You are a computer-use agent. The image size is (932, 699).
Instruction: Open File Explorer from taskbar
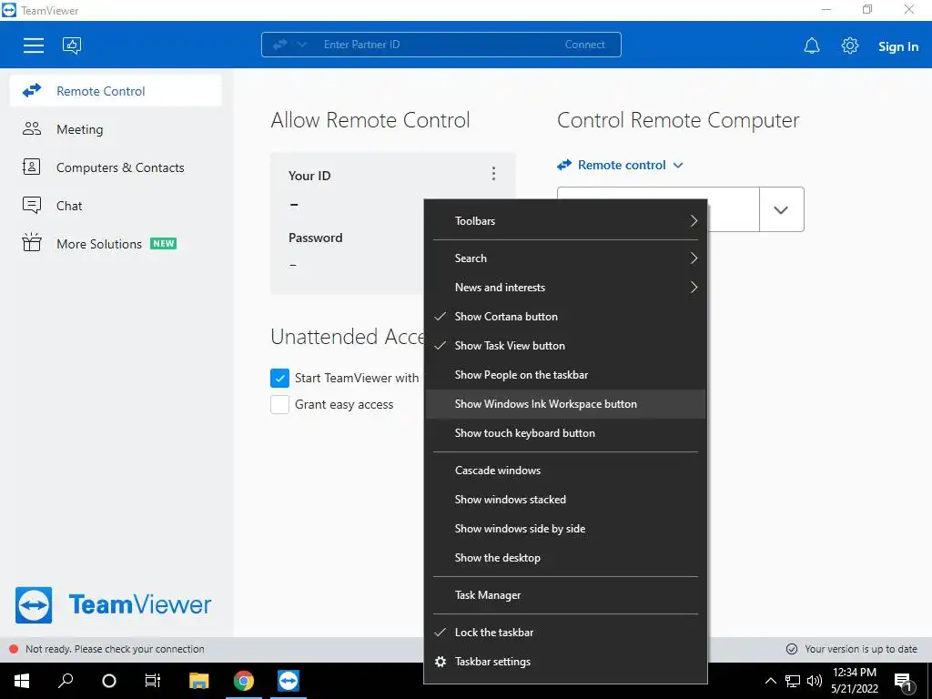click(199, 681)
